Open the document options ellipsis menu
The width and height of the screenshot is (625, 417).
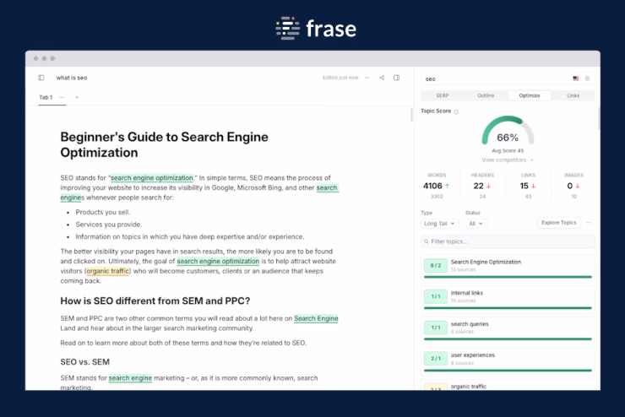coord(367,78)
